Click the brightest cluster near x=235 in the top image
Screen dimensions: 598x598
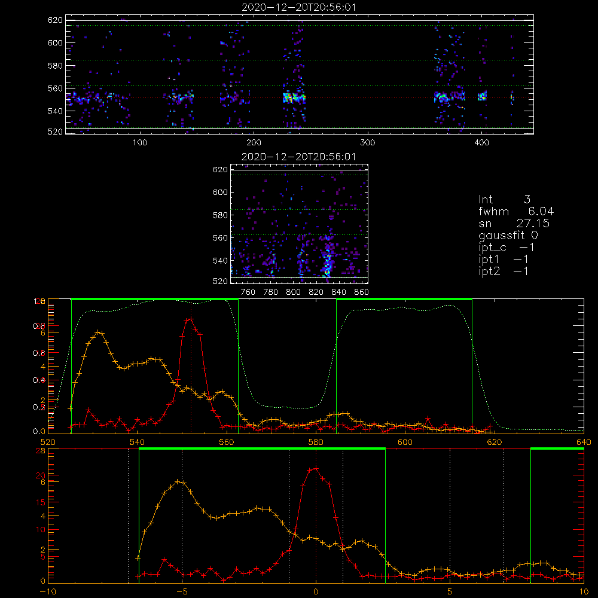(x=294, y=97)
